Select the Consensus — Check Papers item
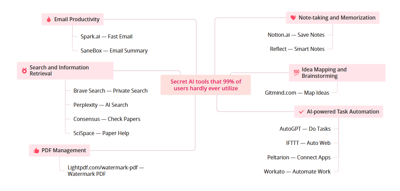400x191 pixels. [x=107, y=119]
